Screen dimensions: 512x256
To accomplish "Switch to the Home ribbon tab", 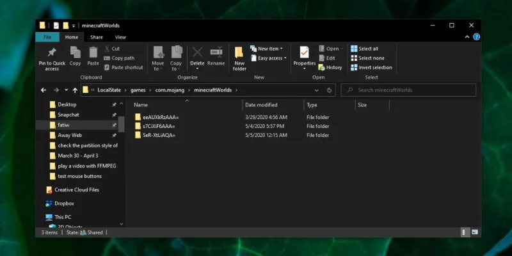I will pos(72,37).
